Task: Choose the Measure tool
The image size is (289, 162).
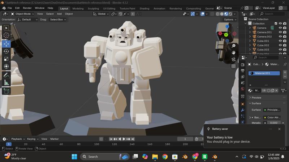Action: (6, 83)
